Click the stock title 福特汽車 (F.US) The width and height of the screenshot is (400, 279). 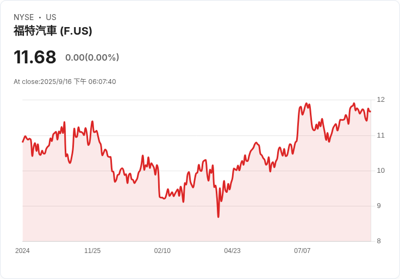[x=53, y=31]
